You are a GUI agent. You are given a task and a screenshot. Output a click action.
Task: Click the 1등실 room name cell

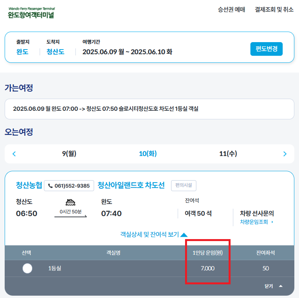click(x=55, y=268)
